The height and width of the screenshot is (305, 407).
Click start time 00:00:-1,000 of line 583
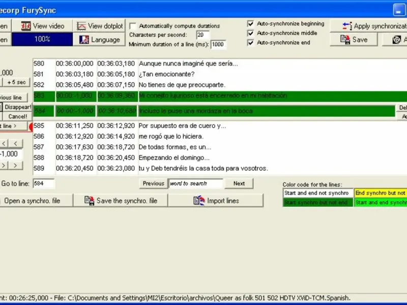pos(74,96)
